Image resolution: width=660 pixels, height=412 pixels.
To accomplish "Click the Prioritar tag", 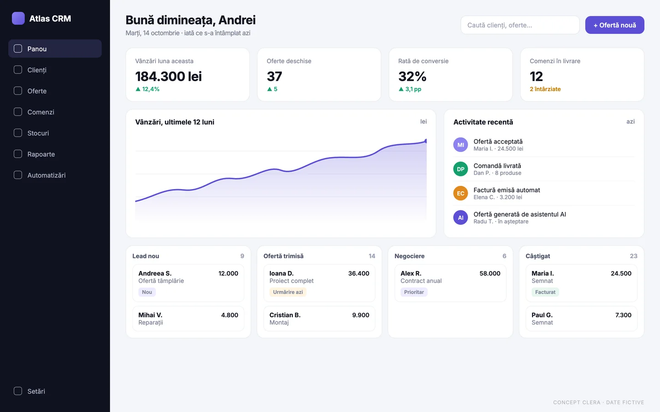I will (x=414, y=292).
